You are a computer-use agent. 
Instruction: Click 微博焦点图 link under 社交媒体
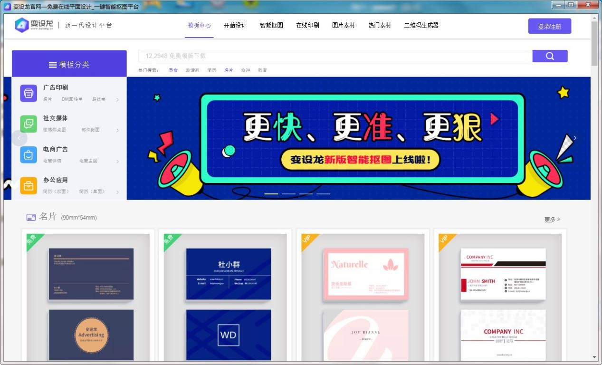pyautogui.click(x=55, y=130)
